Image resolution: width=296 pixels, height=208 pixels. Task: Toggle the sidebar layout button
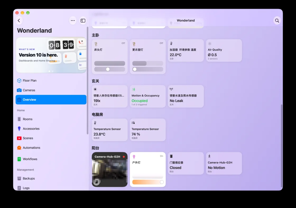83,21
